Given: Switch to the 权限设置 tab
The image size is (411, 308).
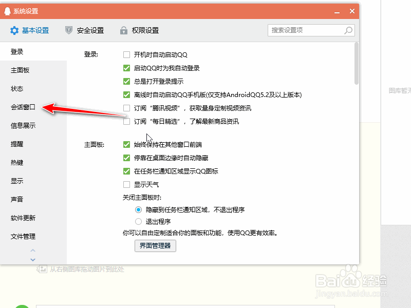Looking at the screenshot, I should point(139,30).
